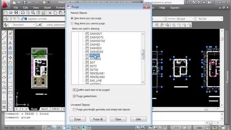Open the Help menu
Screen dimensions: 231x130
click(x=162, y=8)
